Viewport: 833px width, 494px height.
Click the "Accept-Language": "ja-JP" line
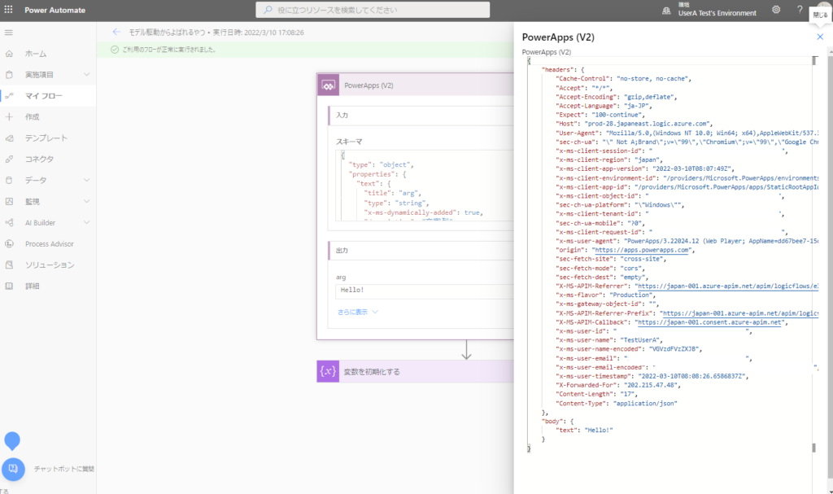click(604, 106)
